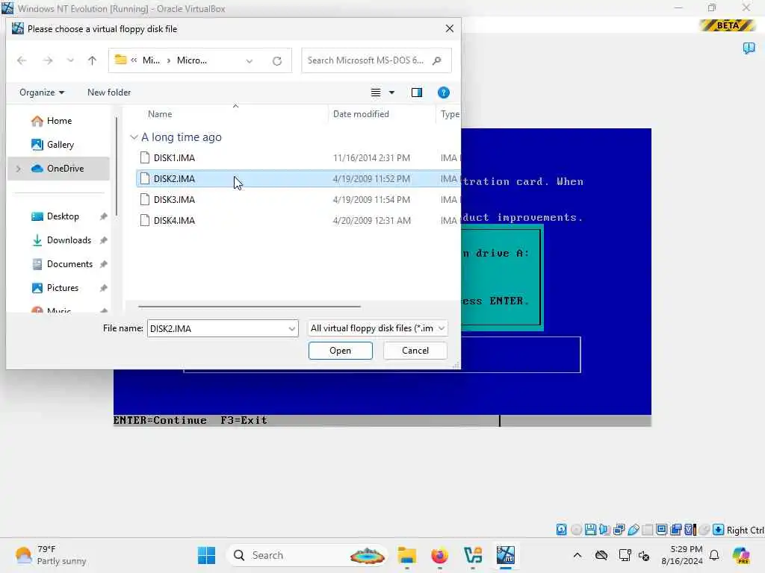Open the notification center icon below BETA badge
This screenshot has width=765, height=573.
(x=749, y=48)
